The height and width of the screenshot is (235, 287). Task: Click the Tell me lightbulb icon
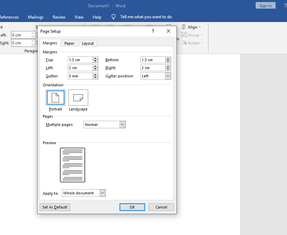113,17
